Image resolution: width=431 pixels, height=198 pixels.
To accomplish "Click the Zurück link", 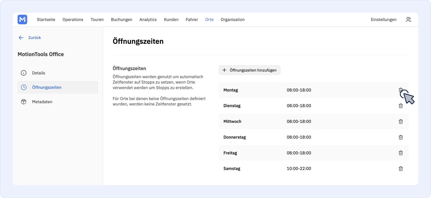I will [35, 37].
